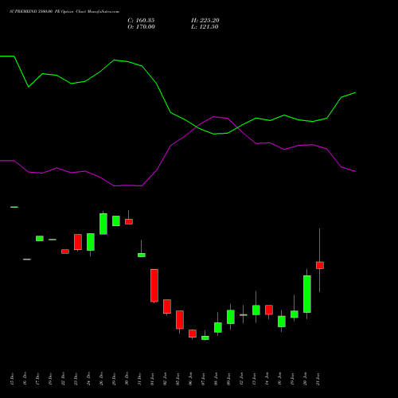
Task: Click the high price value H: 225.20
Action: (205, 21)
